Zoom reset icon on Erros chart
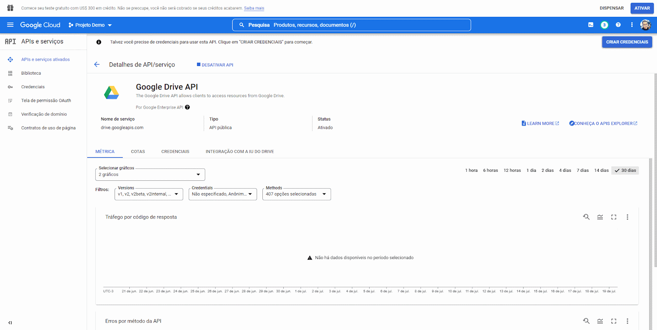657x330 pixels. pos(586,321)
